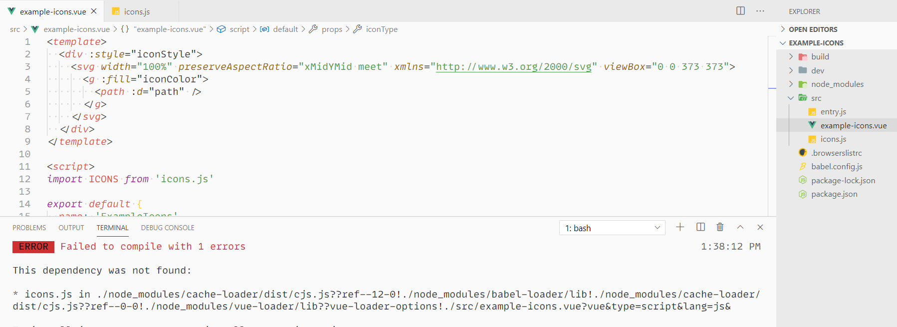Split the terminal using the split icon
Viewport: 897px width, 327px height.
point(700,227)
